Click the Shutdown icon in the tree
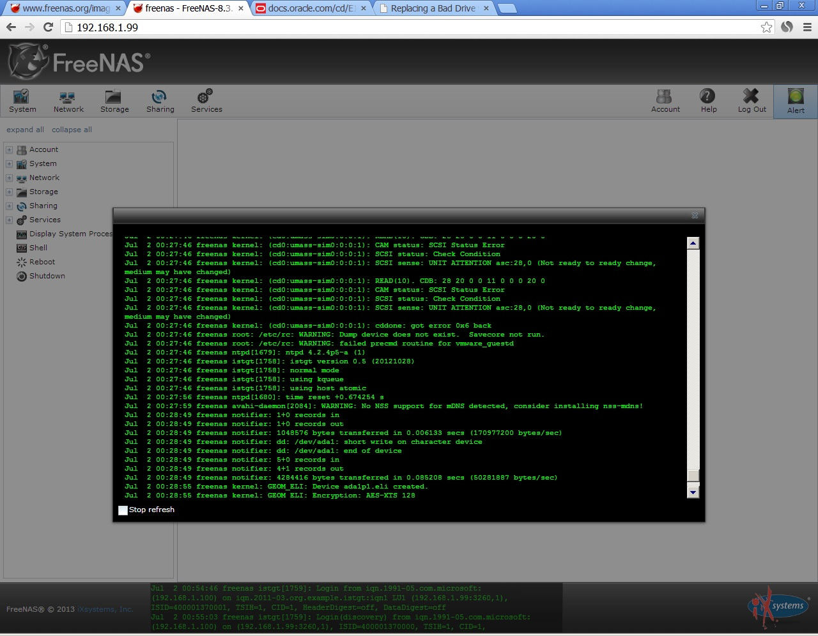This screenshot has height=636, width=818. [22, 276]
